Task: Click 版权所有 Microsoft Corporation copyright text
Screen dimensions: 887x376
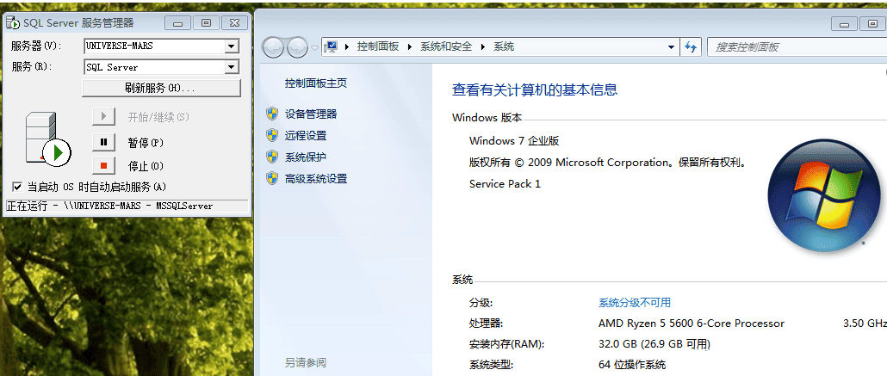Action: pyautogui.click(x=608, y=163)
